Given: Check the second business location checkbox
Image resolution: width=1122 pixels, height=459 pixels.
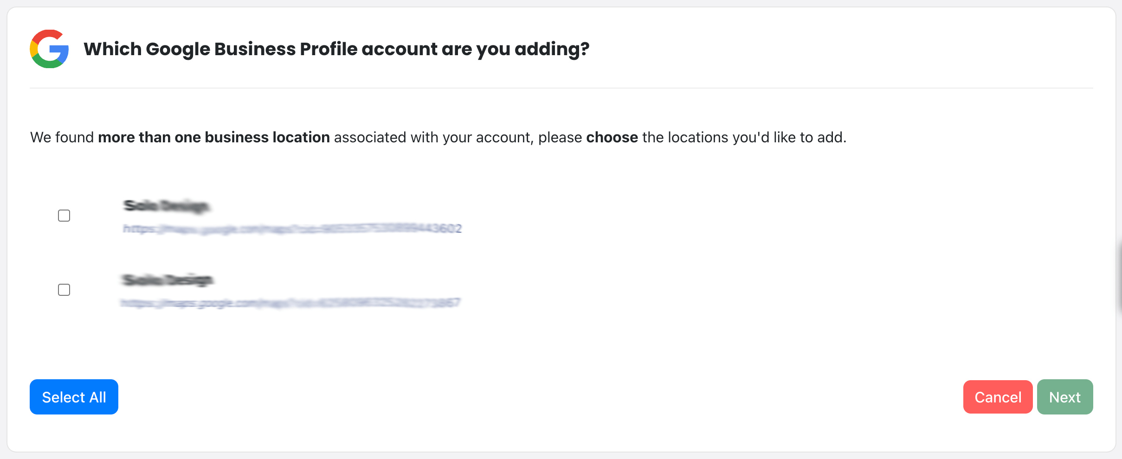Looking at the screenshot, I should pos(64,290).
